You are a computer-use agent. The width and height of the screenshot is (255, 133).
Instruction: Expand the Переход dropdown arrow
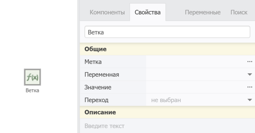250,100
